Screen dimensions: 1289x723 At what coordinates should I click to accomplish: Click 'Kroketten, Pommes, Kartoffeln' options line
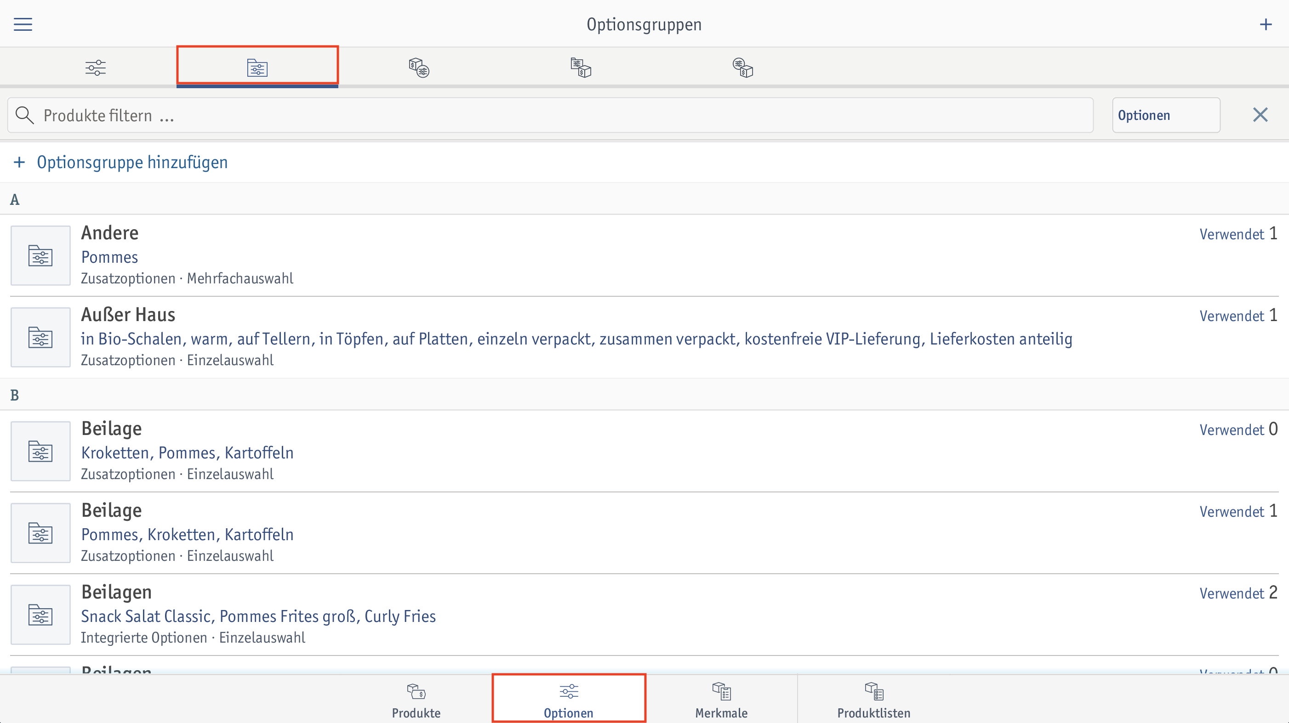pos(187,453)
